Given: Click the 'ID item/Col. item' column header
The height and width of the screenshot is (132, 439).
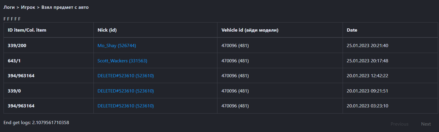Looking at the screenshot, I should tap(27, 30).
